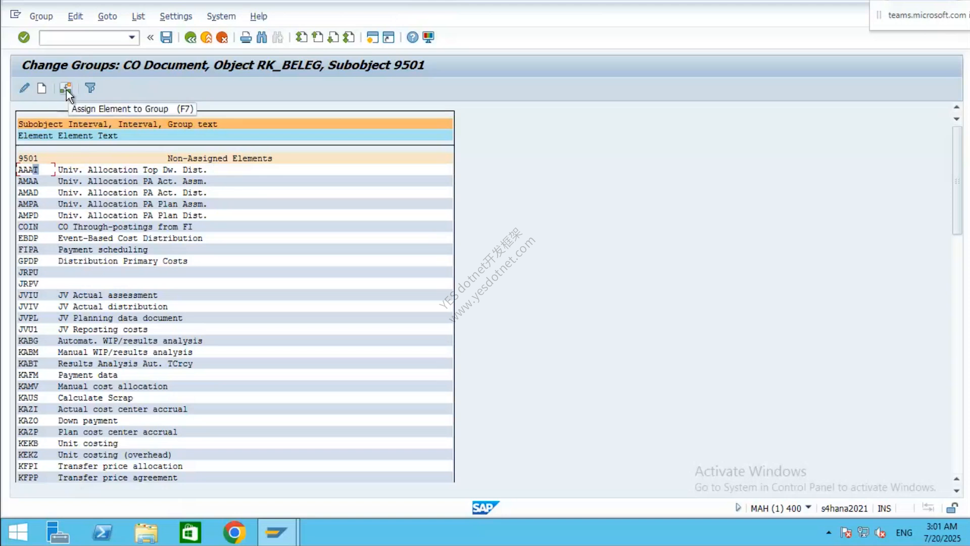Click the vertical scrollbar down arrow
Viewport: 970px width, 546px height.
[x=956, y=491]
